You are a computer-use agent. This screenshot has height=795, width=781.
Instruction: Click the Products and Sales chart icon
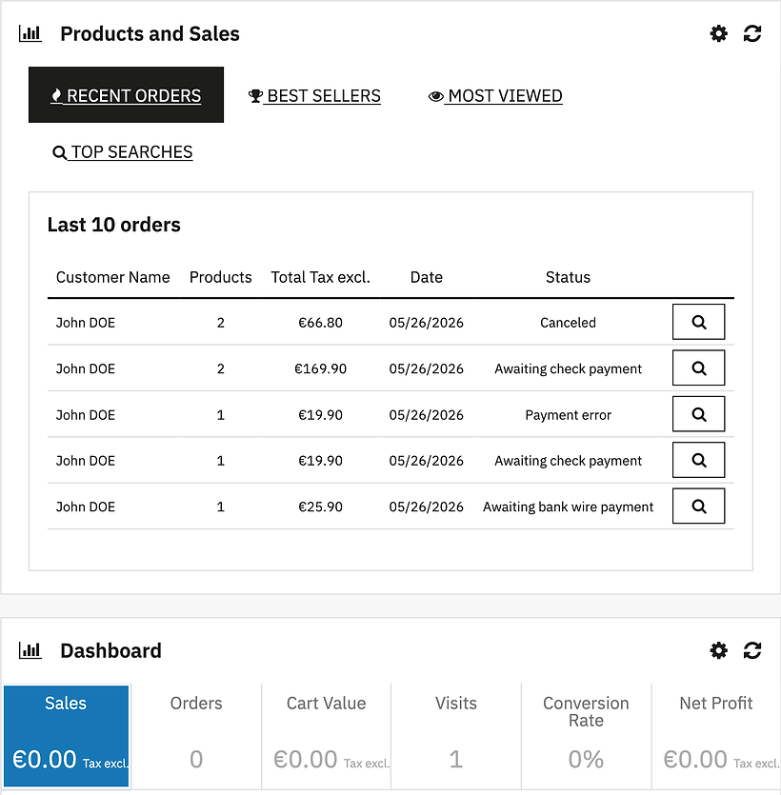point(30,34)
